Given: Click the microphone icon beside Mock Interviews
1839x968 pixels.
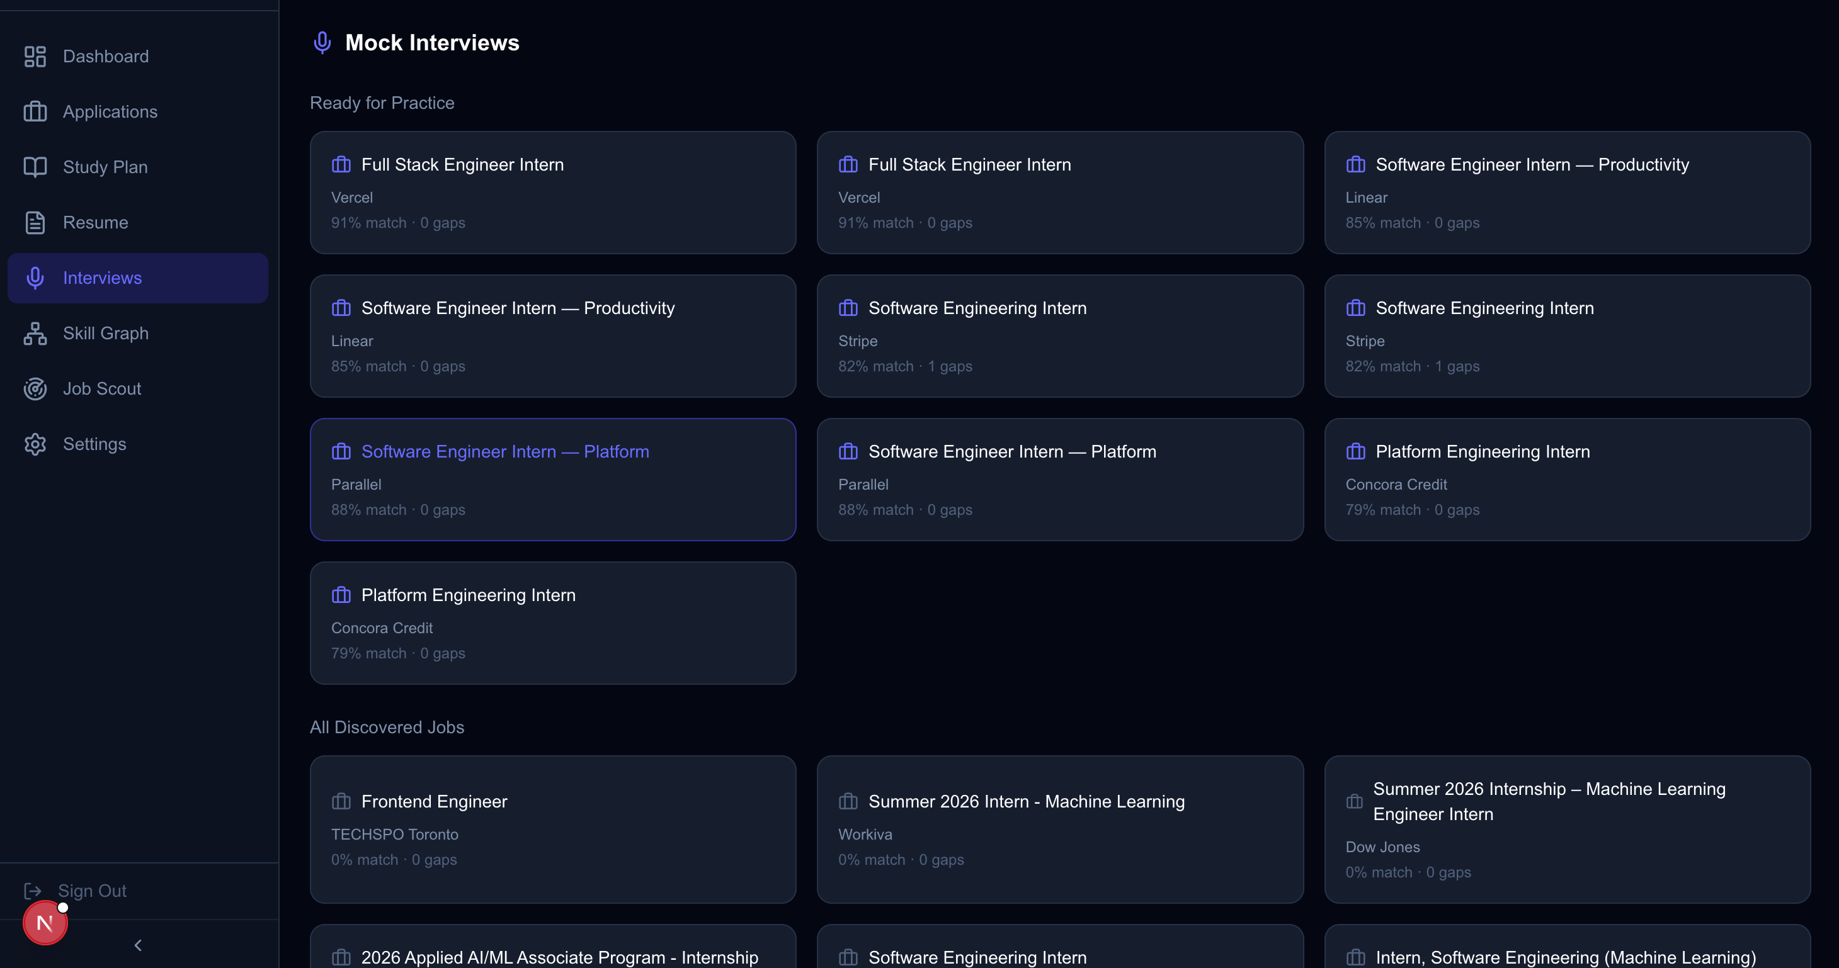Looking at the screenshot, I should [x=322, y=43].
